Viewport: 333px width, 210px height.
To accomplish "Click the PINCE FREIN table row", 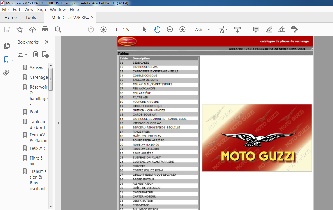I will pos(159,132).
